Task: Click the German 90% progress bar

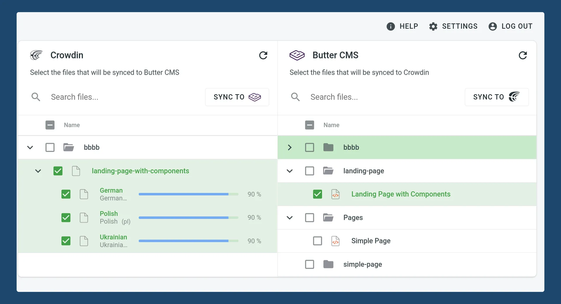Action: point(188,194)
